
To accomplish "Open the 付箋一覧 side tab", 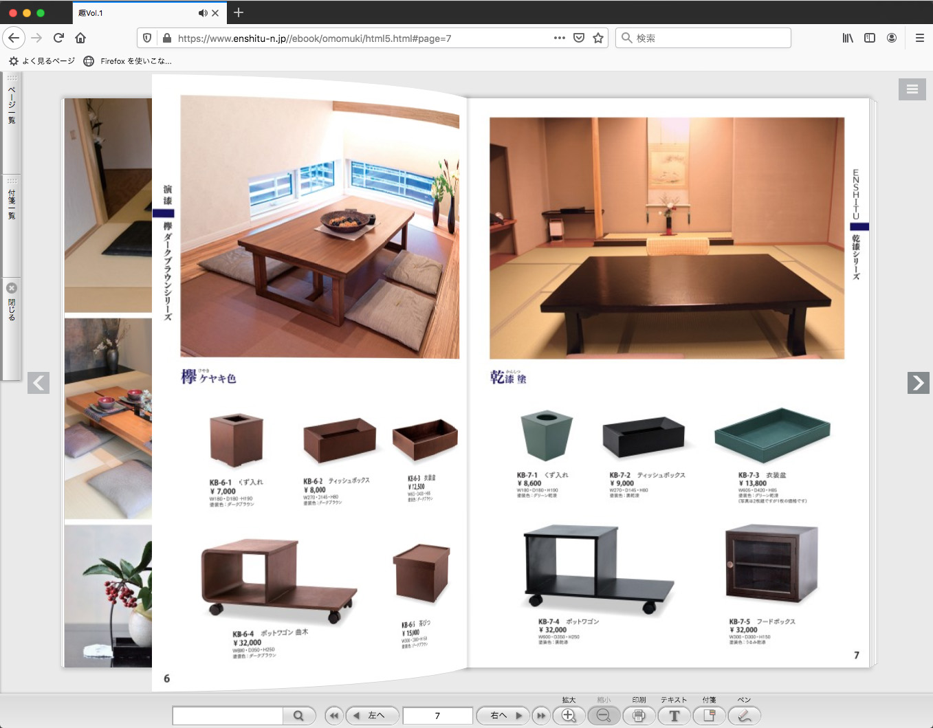I will coord(12,203).
